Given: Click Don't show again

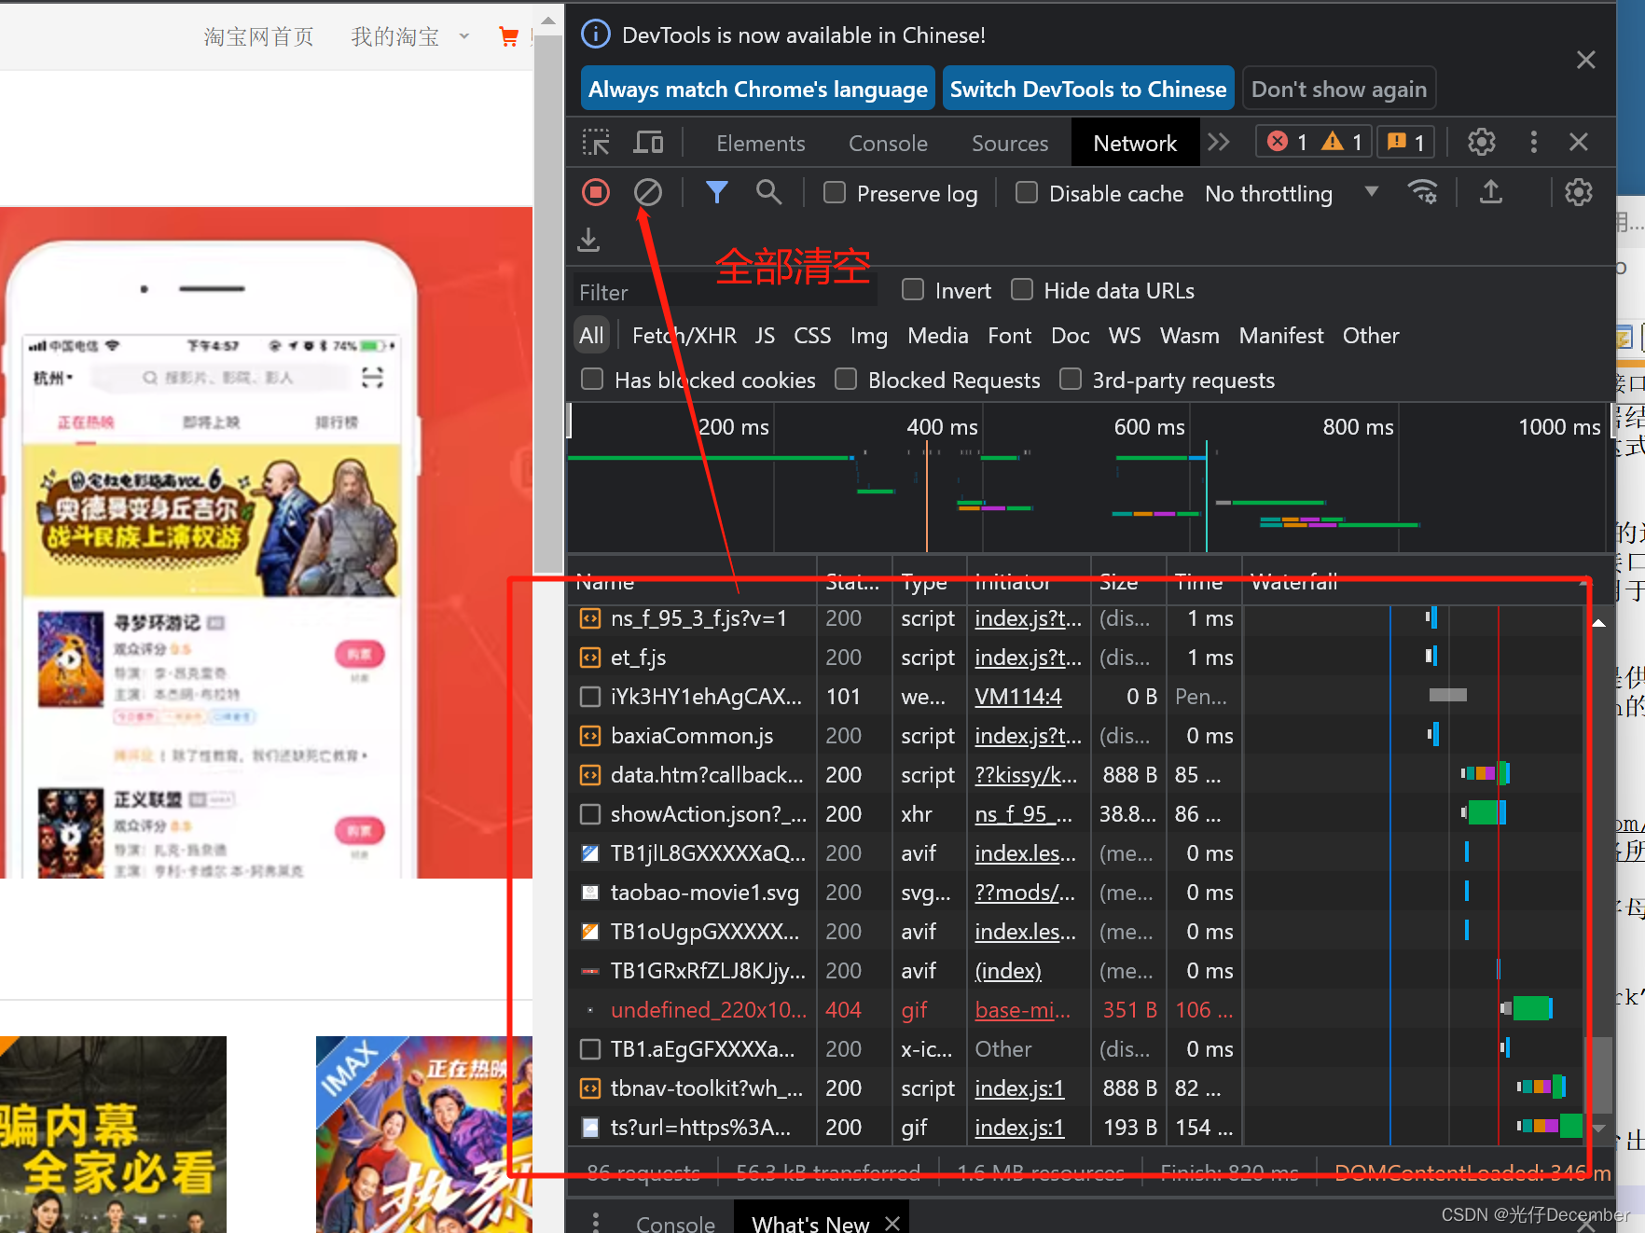Looking at the screenshot, I should [1338, 89].
